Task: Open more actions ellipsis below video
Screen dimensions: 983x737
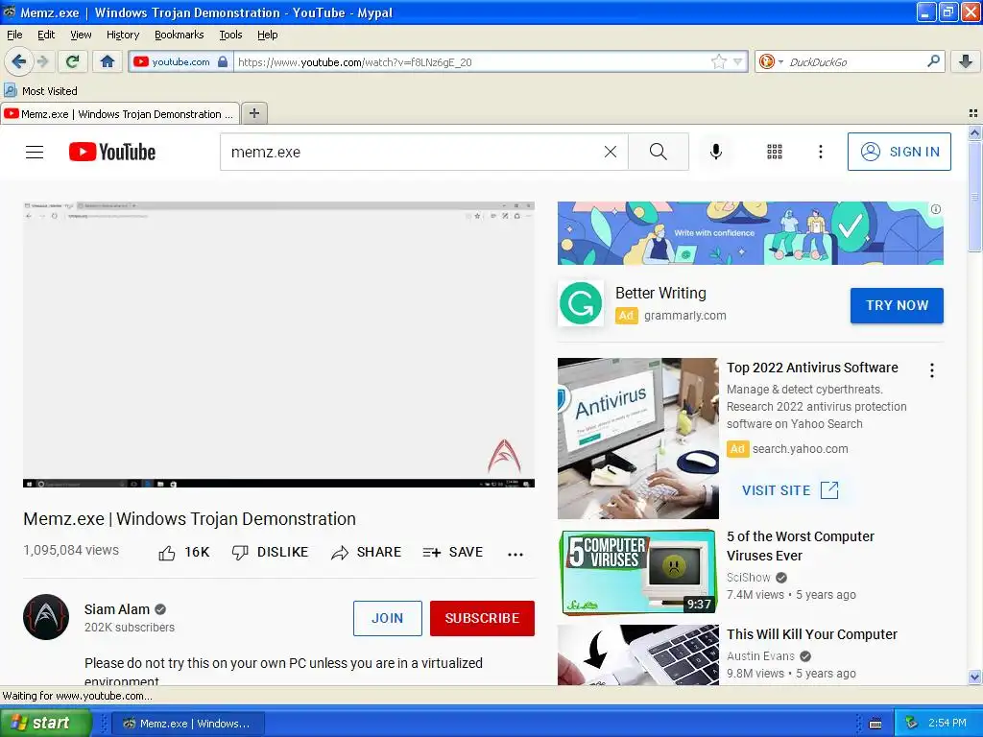Action: pos(515,554)
